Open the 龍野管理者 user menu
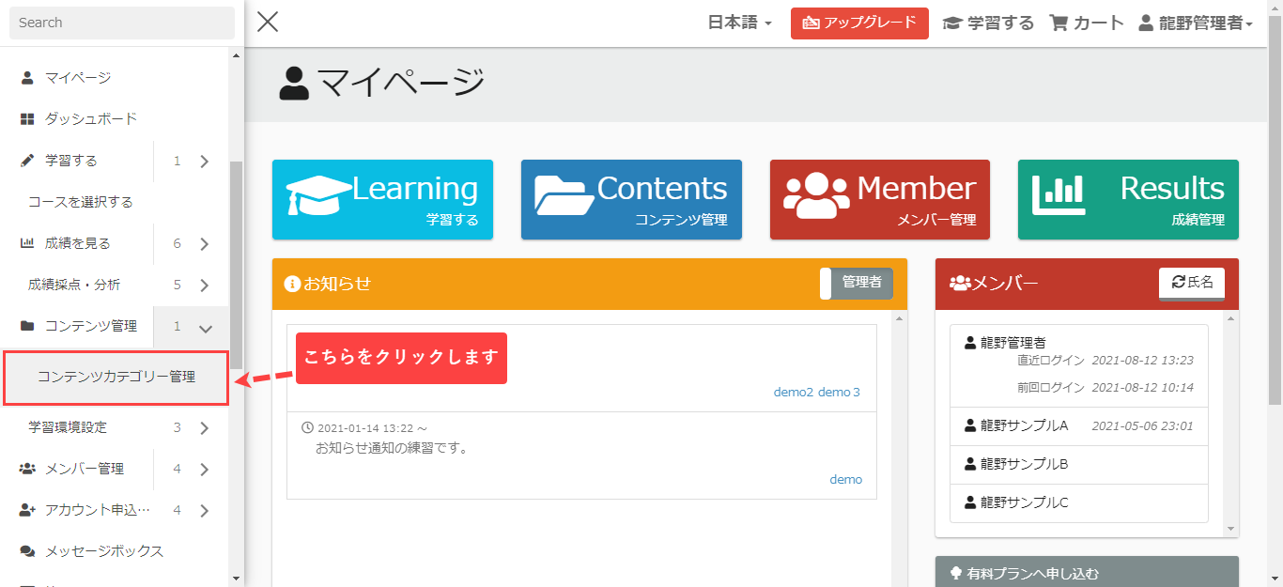Screen dimensions: 1283x587 point(1196,23)
